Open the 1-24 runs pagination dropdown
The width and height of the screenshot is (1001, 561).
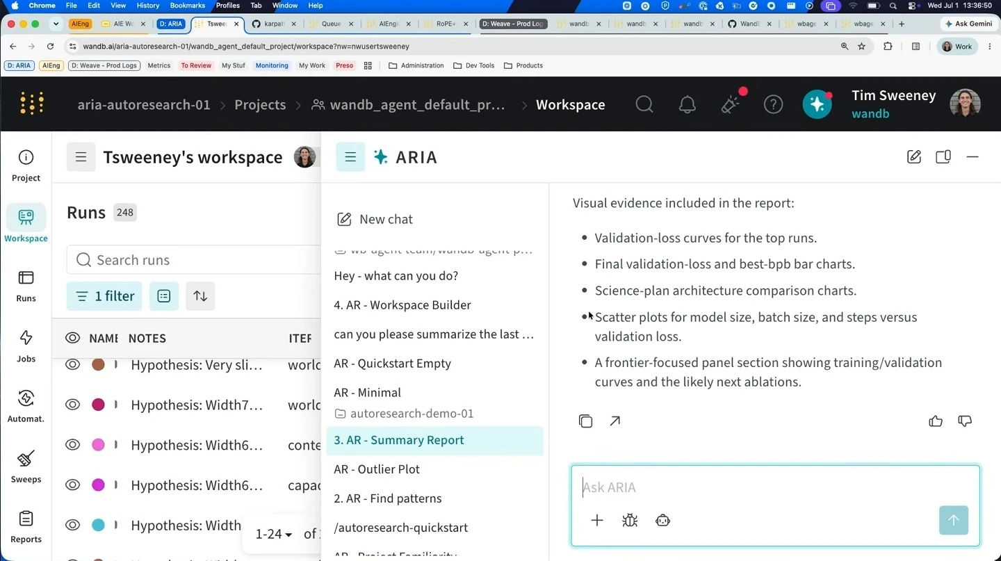(x=274, y=534)
